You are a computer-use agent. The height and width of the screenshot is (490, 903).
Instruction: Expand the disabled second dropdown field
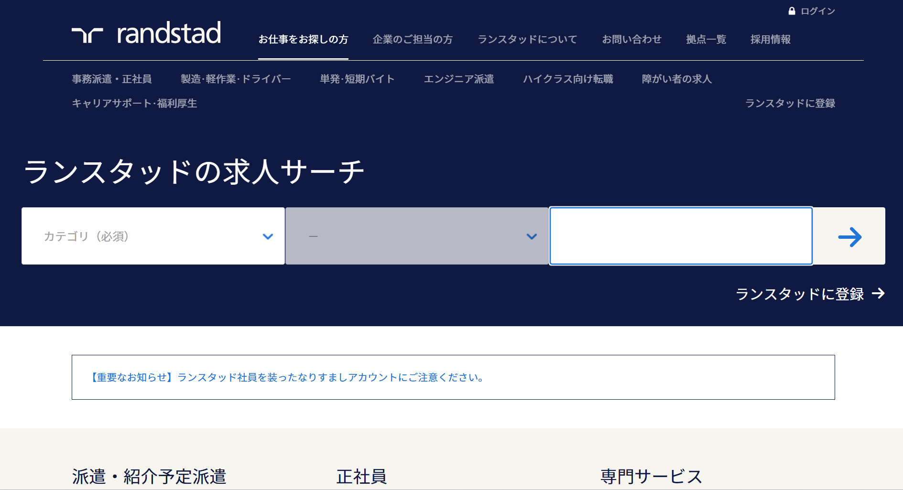point(416,236)
